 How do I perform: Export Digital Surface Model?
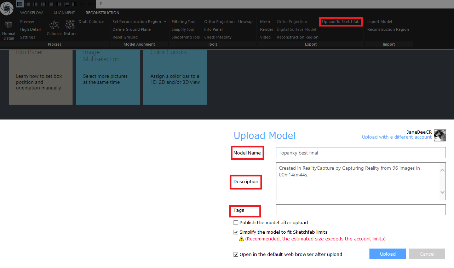tap(297, 29)
